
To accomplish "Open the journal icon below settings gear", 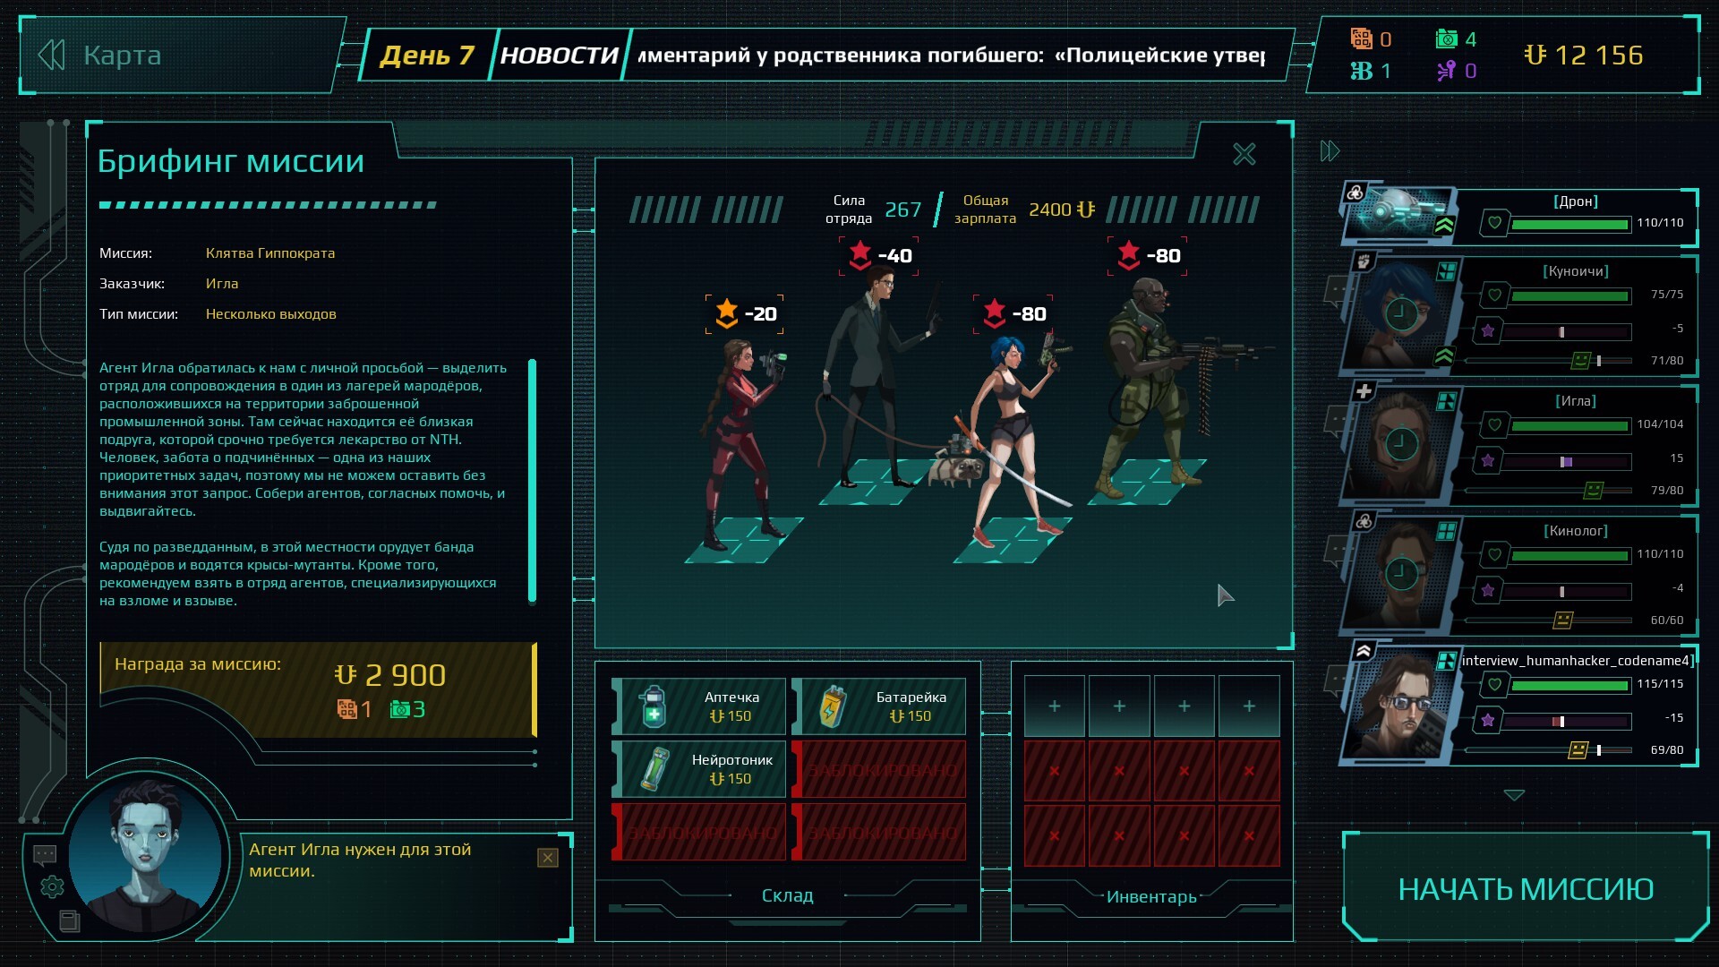I will click(x=69, y=920).
